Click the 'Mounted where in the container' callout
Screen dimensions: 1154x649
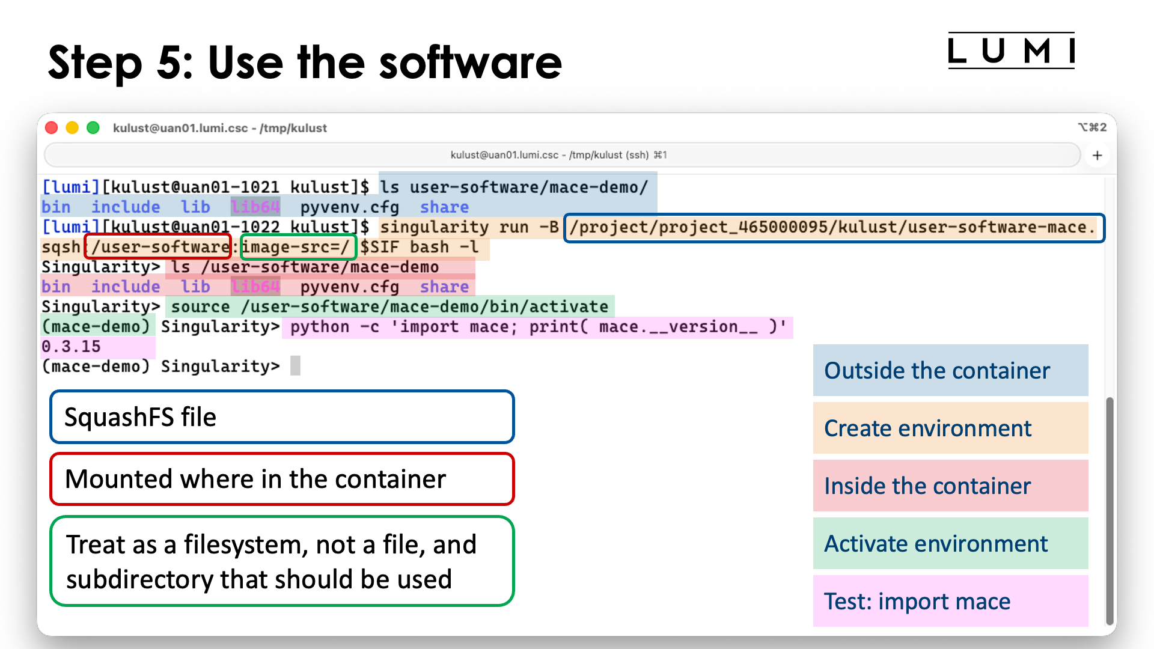[x=281, y=479]
